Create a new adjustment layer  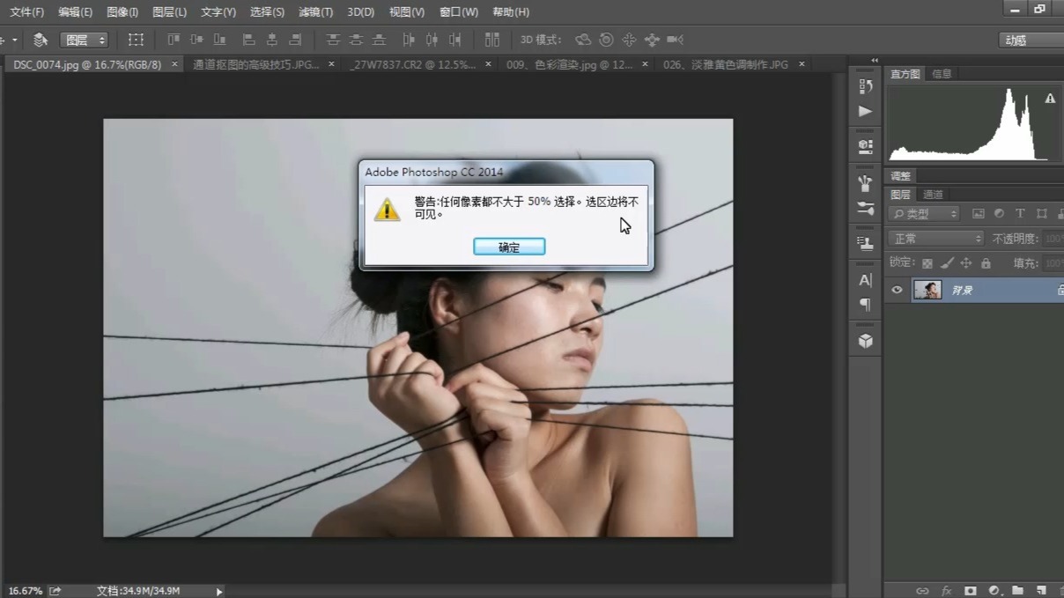point(994,590)
